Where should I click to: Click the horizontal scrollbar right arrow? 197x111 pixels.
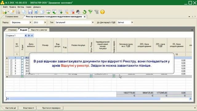(191, 99)
